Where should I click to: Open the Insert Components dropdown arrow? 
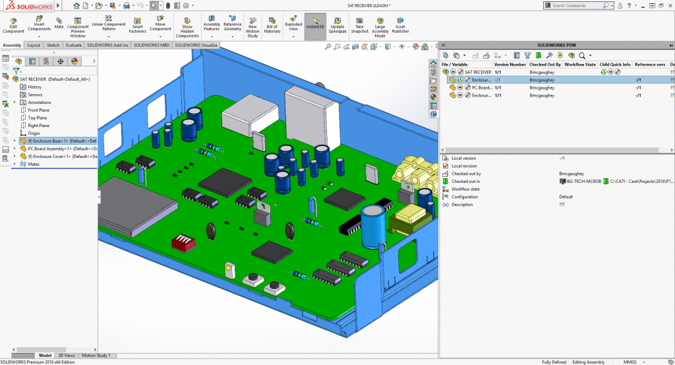click(39, 37)
